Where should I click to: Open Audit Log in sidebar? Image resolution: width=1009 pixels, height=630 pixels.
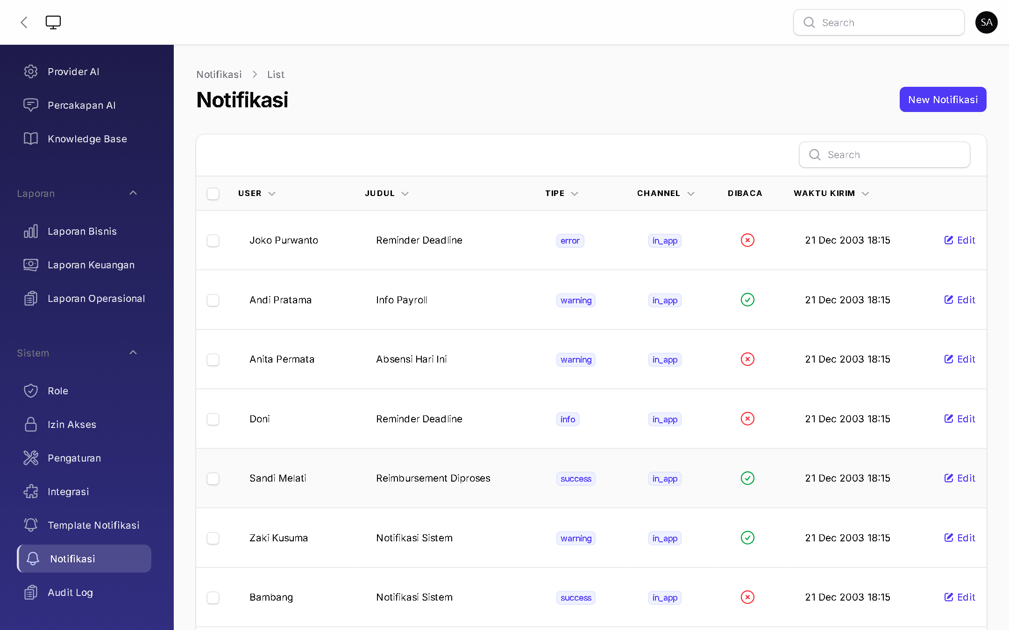[84, 592]
